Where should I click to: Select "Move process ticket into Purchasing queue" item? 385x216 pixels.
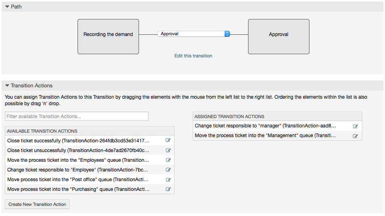click(78, 189)
